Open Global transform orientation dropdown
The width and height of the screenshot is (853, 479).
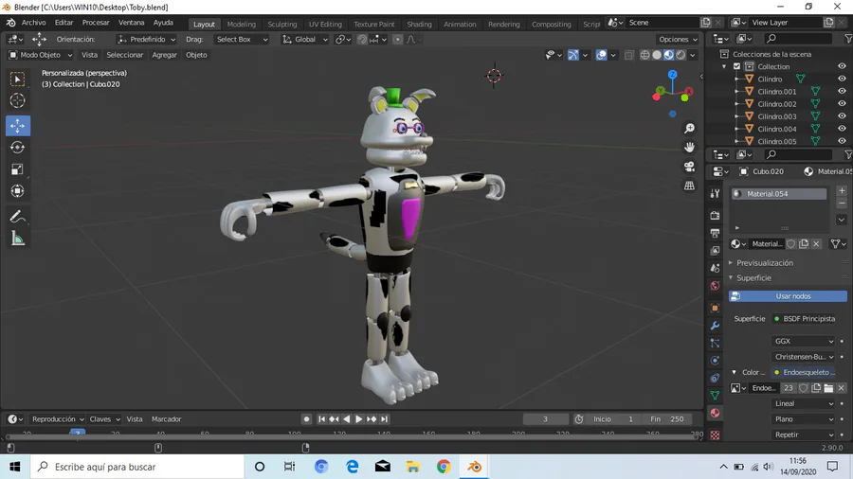[x=304, y=39]
